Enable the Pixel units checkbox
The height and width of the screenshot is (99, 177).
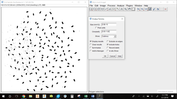[96, 28]
